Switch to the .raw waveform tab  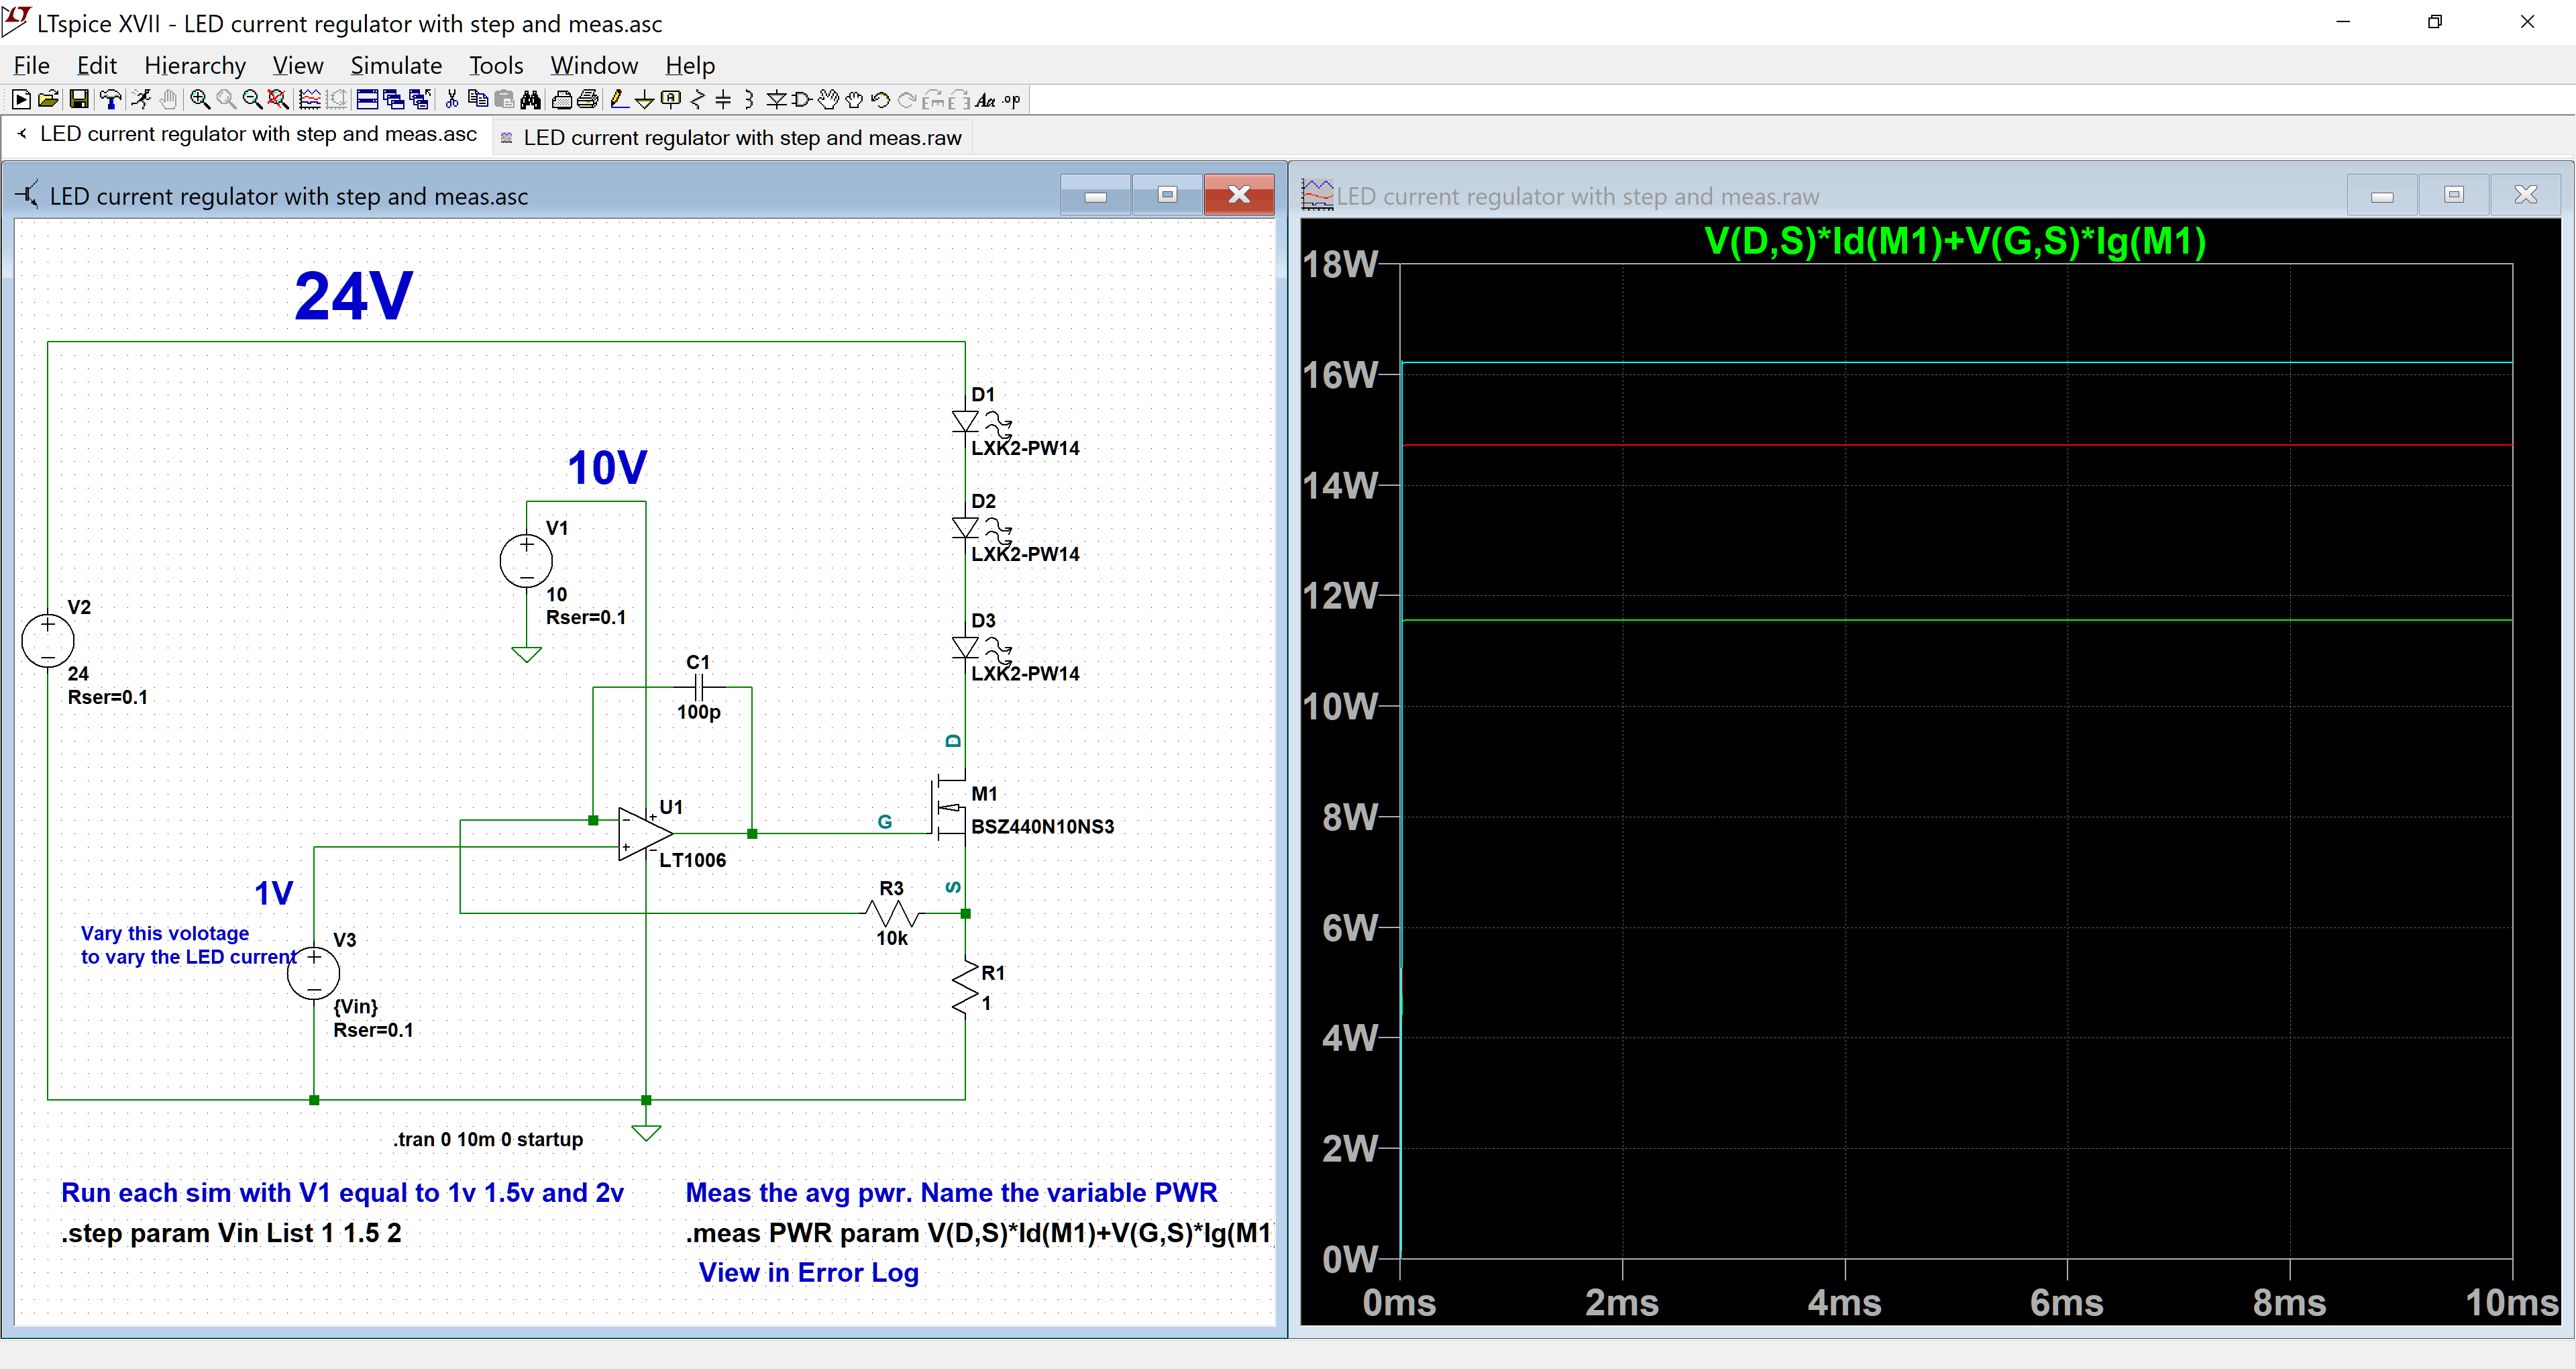coord(732,137)
